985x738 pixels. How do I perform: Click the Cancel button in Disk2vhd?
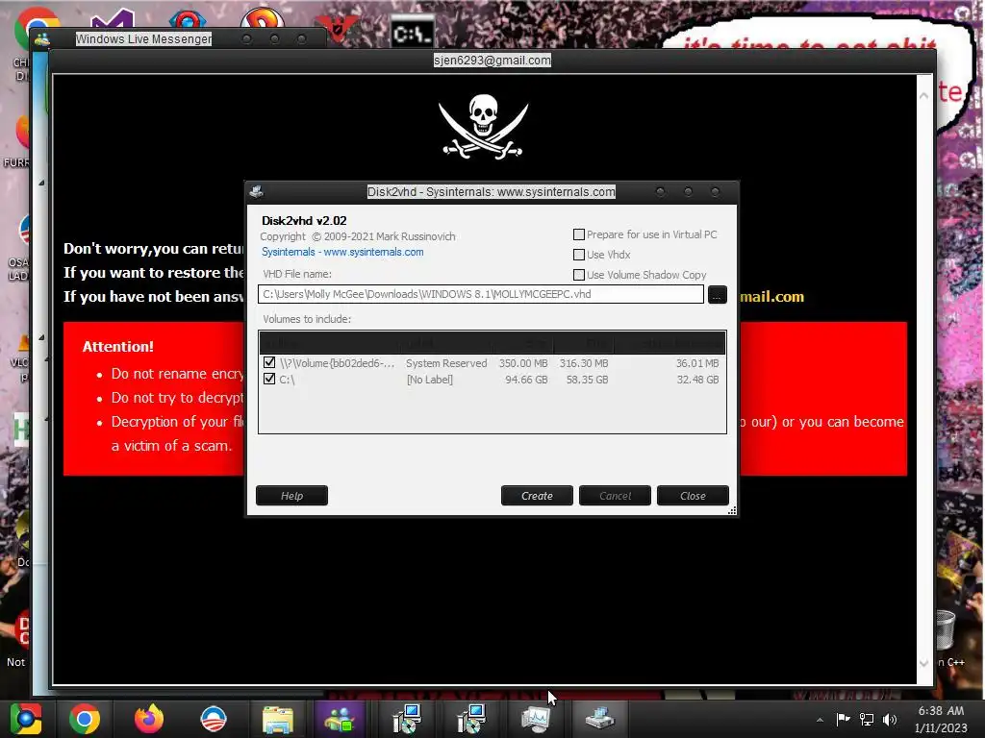point(615,496)
